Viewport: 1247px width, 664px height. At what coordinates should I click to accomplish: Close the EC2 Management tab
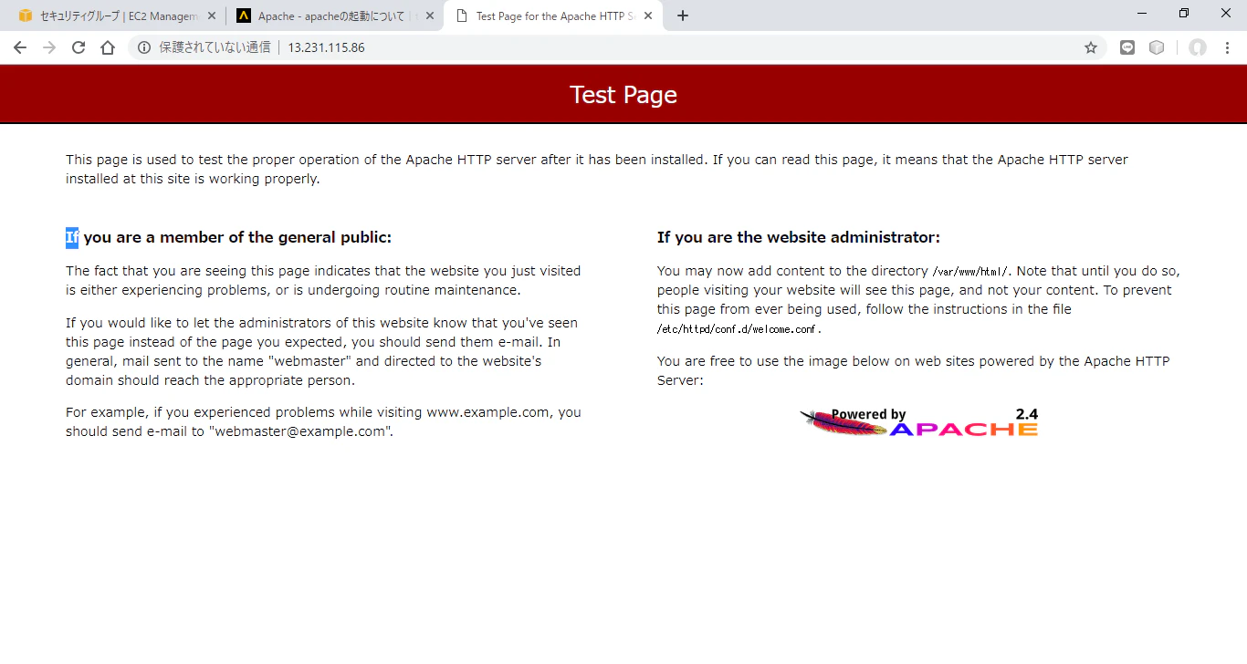[x=212, y=16]
